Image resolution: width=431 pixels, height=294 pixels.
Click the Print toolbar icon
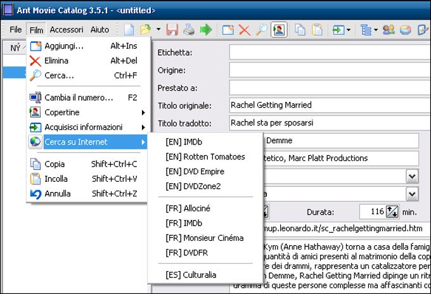point(189,29)
